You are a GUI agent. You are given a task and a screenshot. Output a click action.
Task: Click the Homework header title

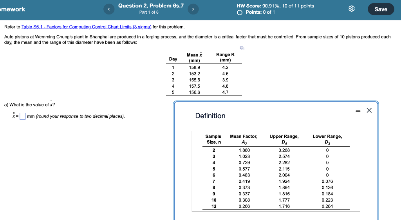(12, 9)
